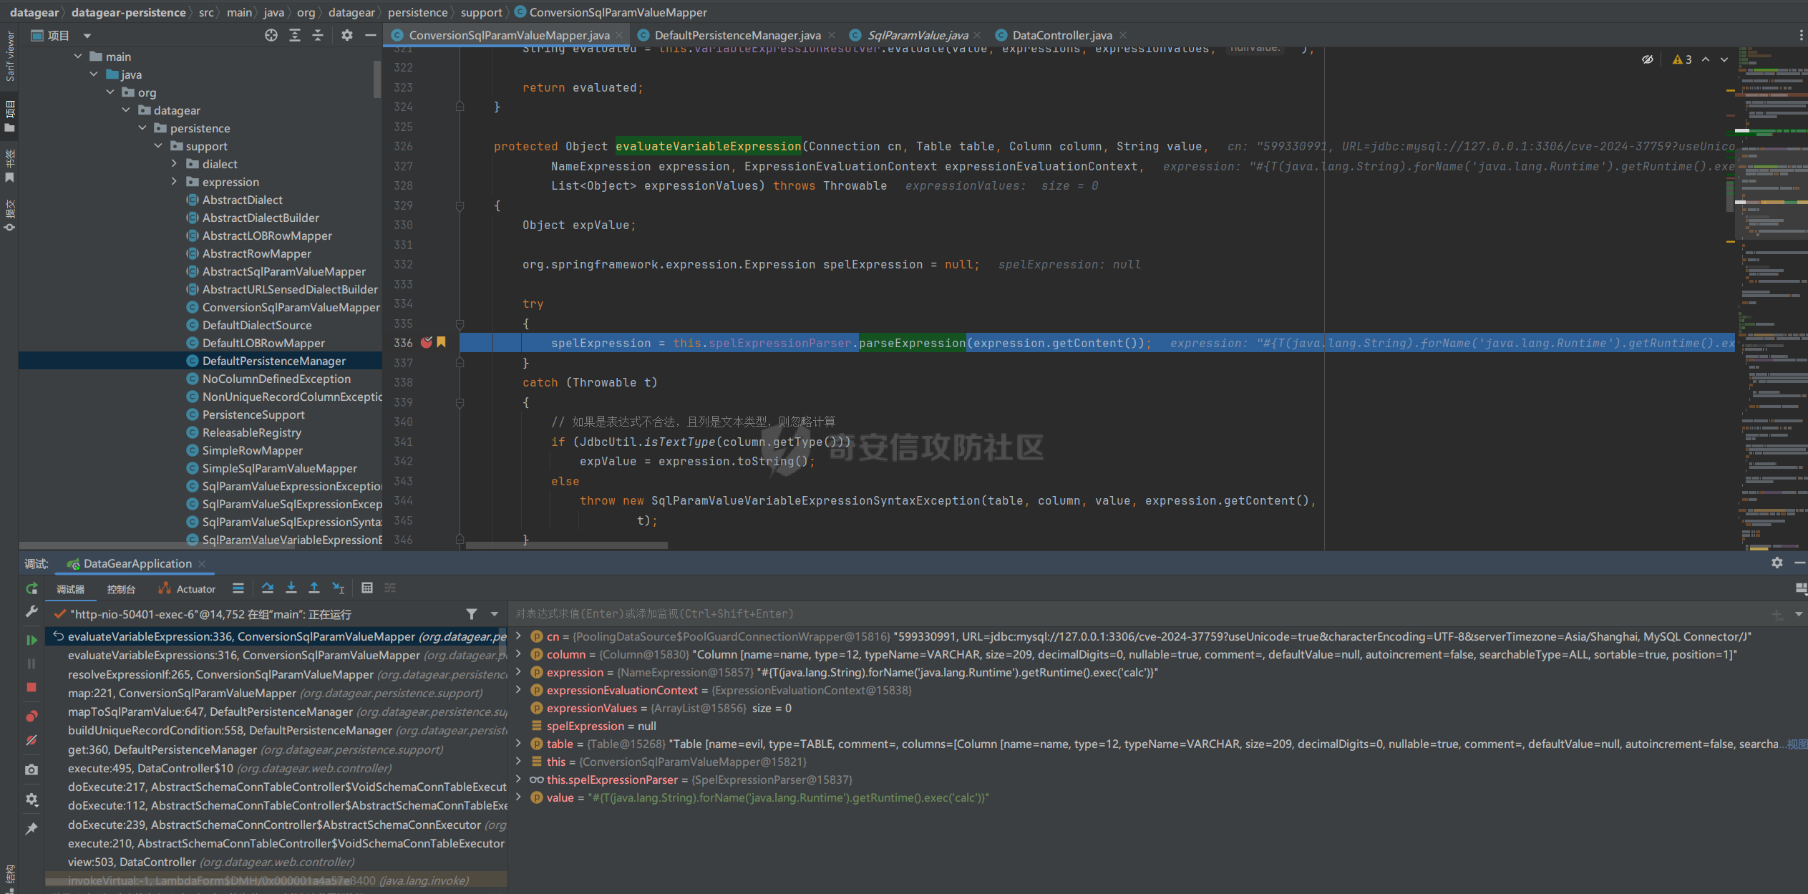1808x894 pixels.
Task: Open warnings indicator showing 3
Action: tap(1682, 59)
